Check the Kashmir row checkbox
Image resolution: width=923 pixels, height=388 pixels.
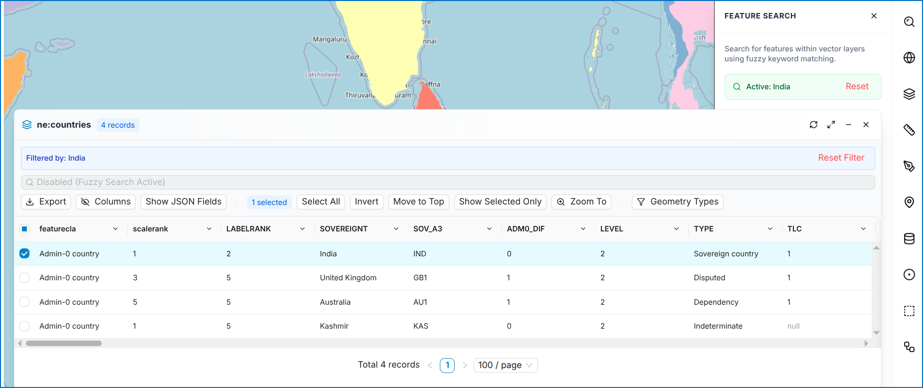[x=24, y=326]
